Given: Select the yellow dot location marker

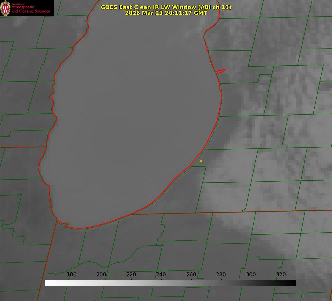Looking at the screenshot, I should (201, 161).
